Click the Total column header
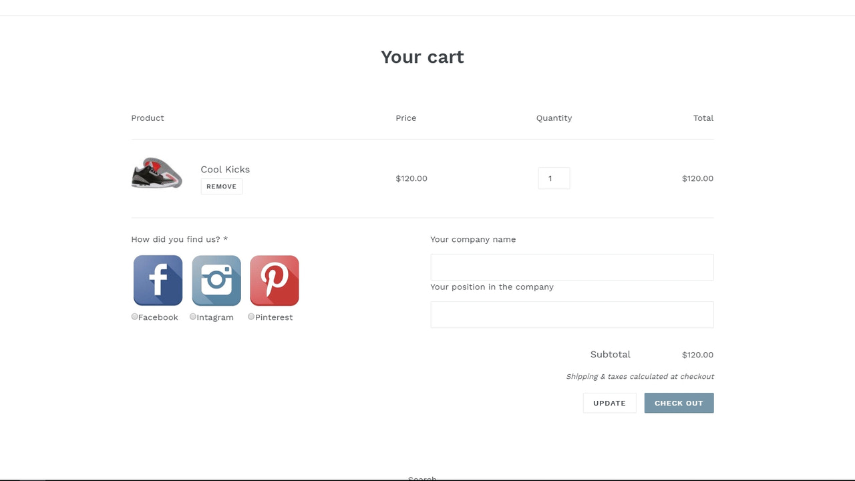The image size is (855, 481). (703, 118)
